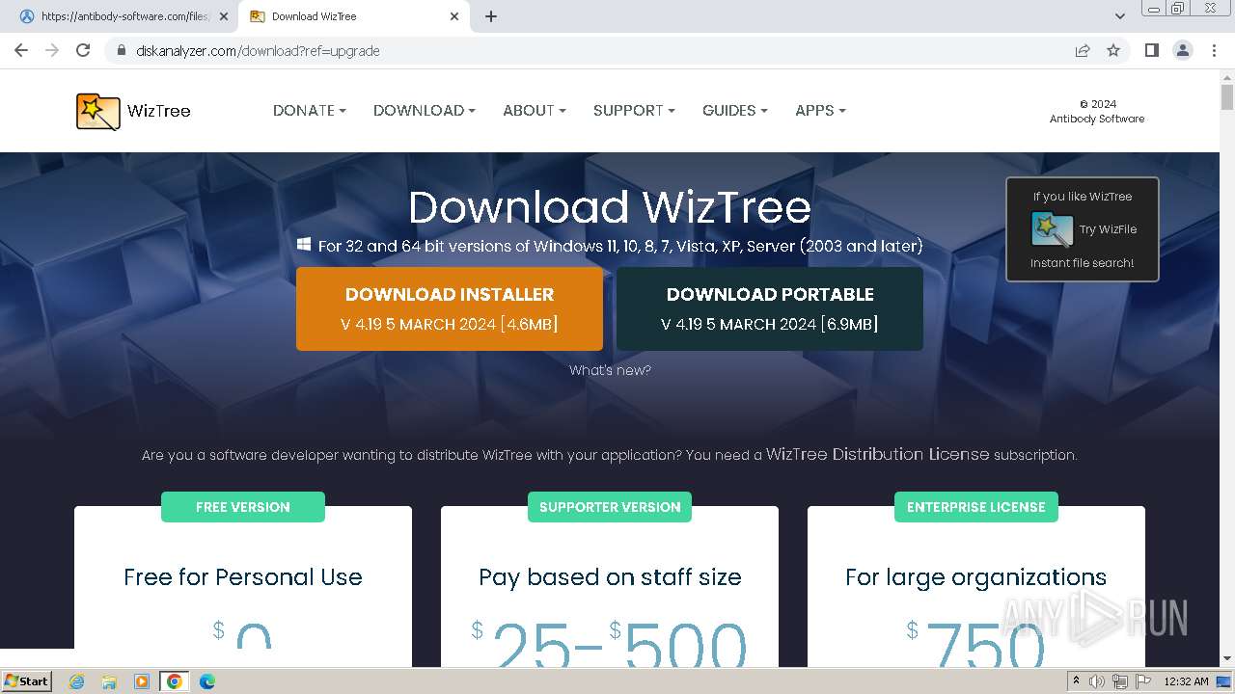Click the Download Installer button
Image resolution: width=1235 pixels, height=694 pixels.
coord(450,308)
